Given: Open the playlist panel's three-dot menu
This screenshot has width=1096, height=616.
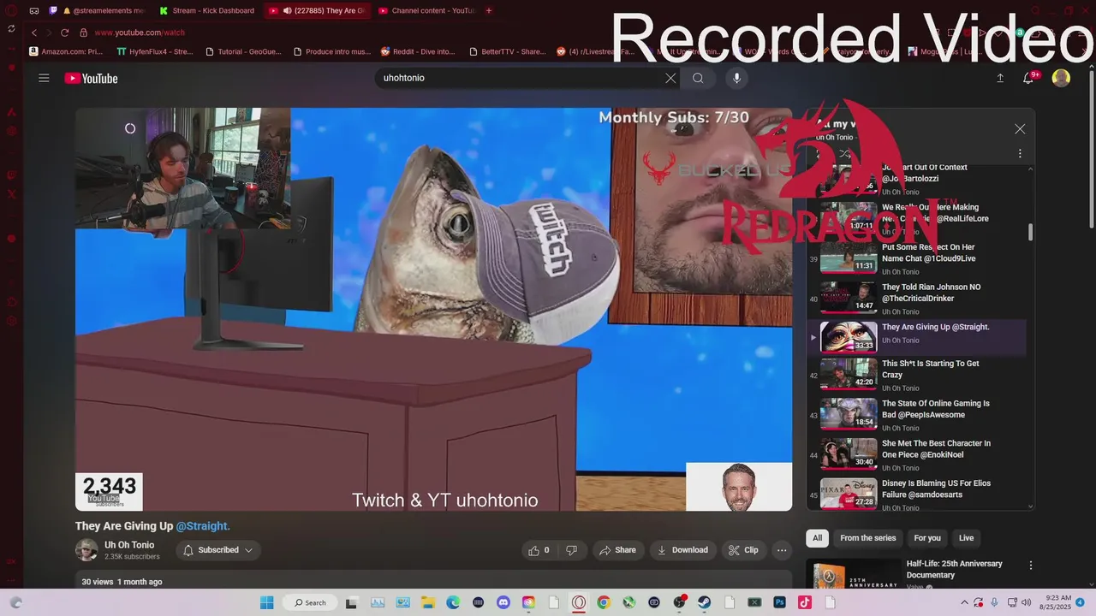Looking at the screenshot, I should tap(1020, 154).
